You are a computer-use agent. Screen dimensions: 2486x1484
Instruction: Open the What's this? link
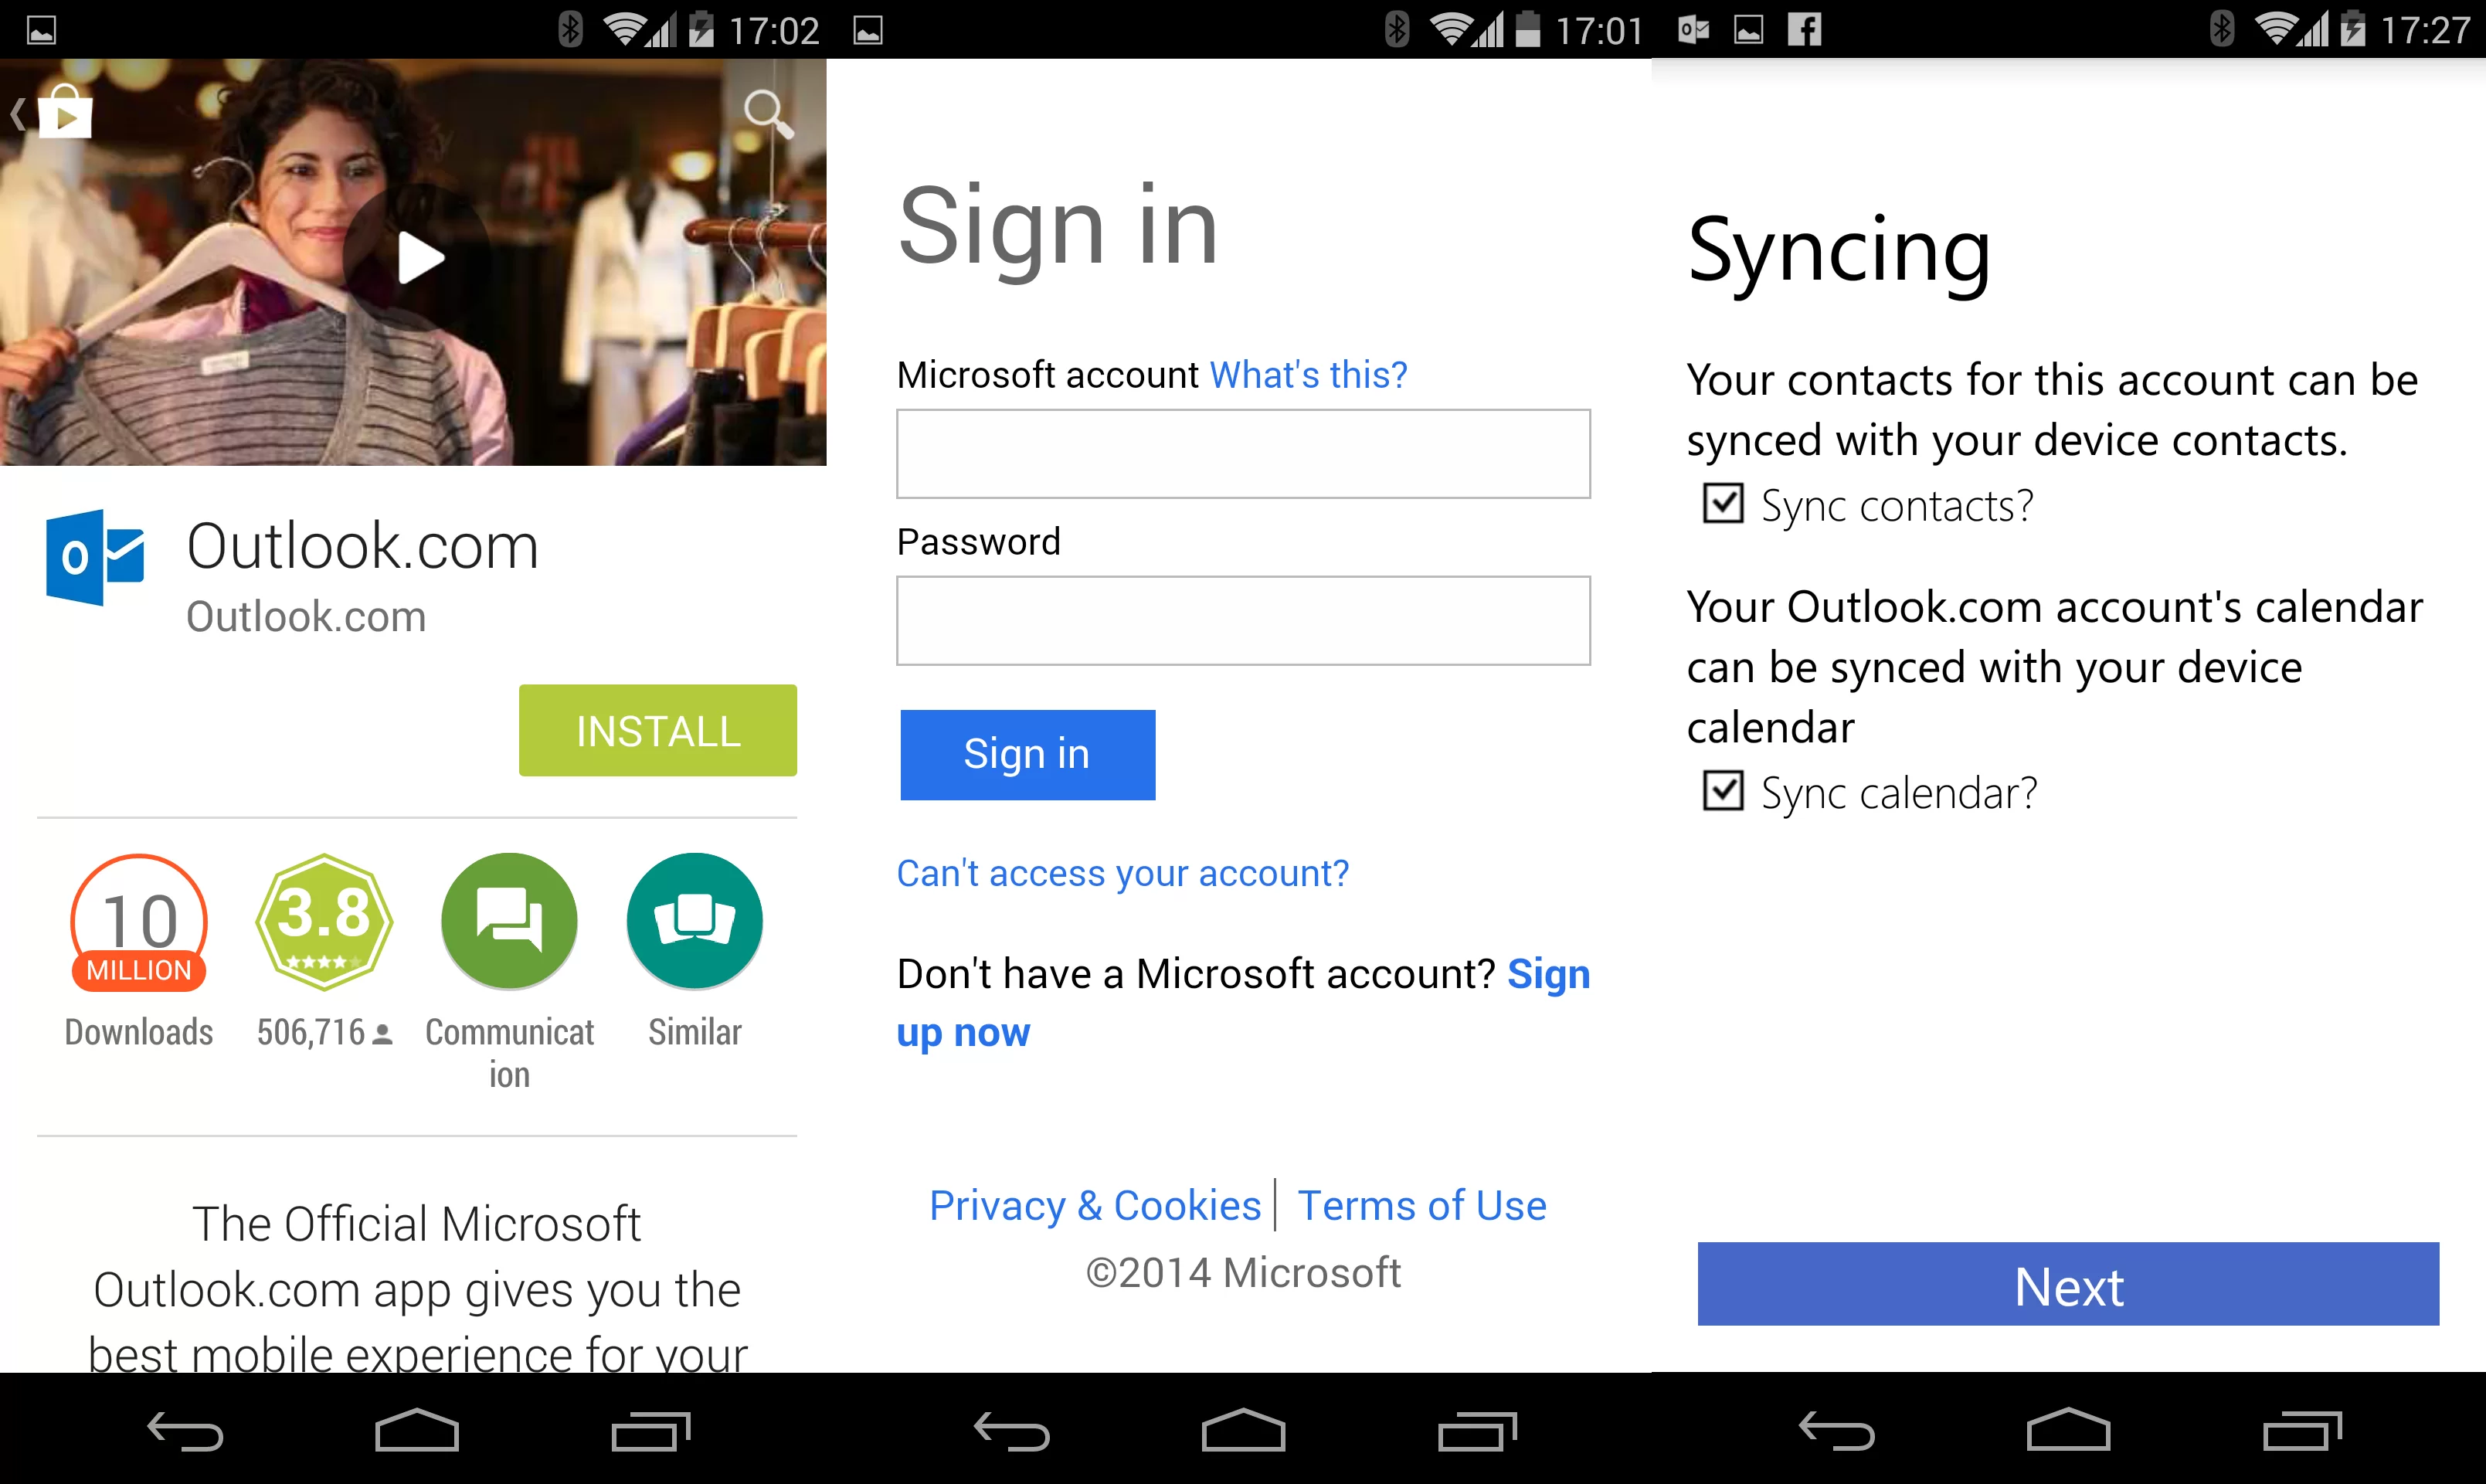click(1308, 375)
